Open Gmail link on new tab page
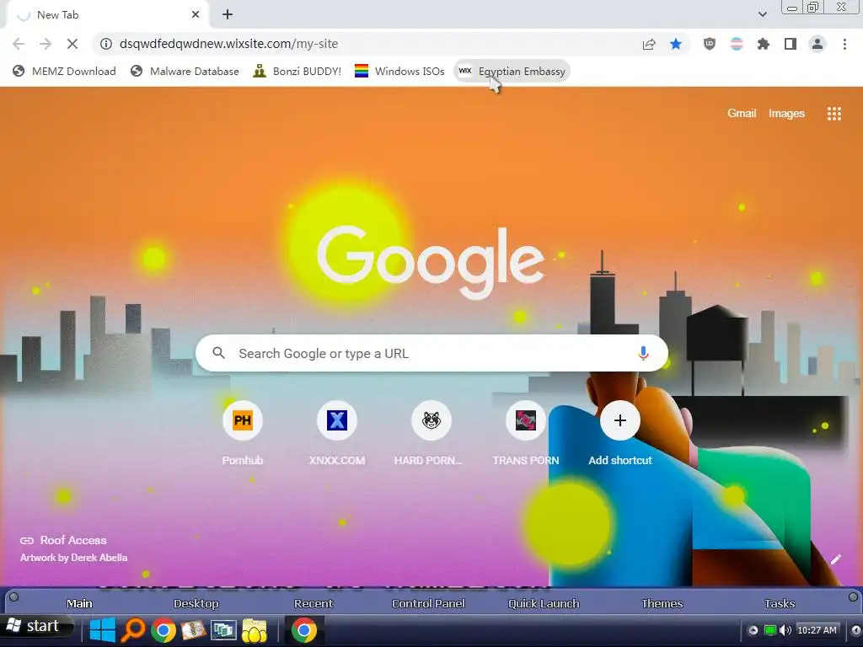The image size is (863, 647). tap(742, 114)
